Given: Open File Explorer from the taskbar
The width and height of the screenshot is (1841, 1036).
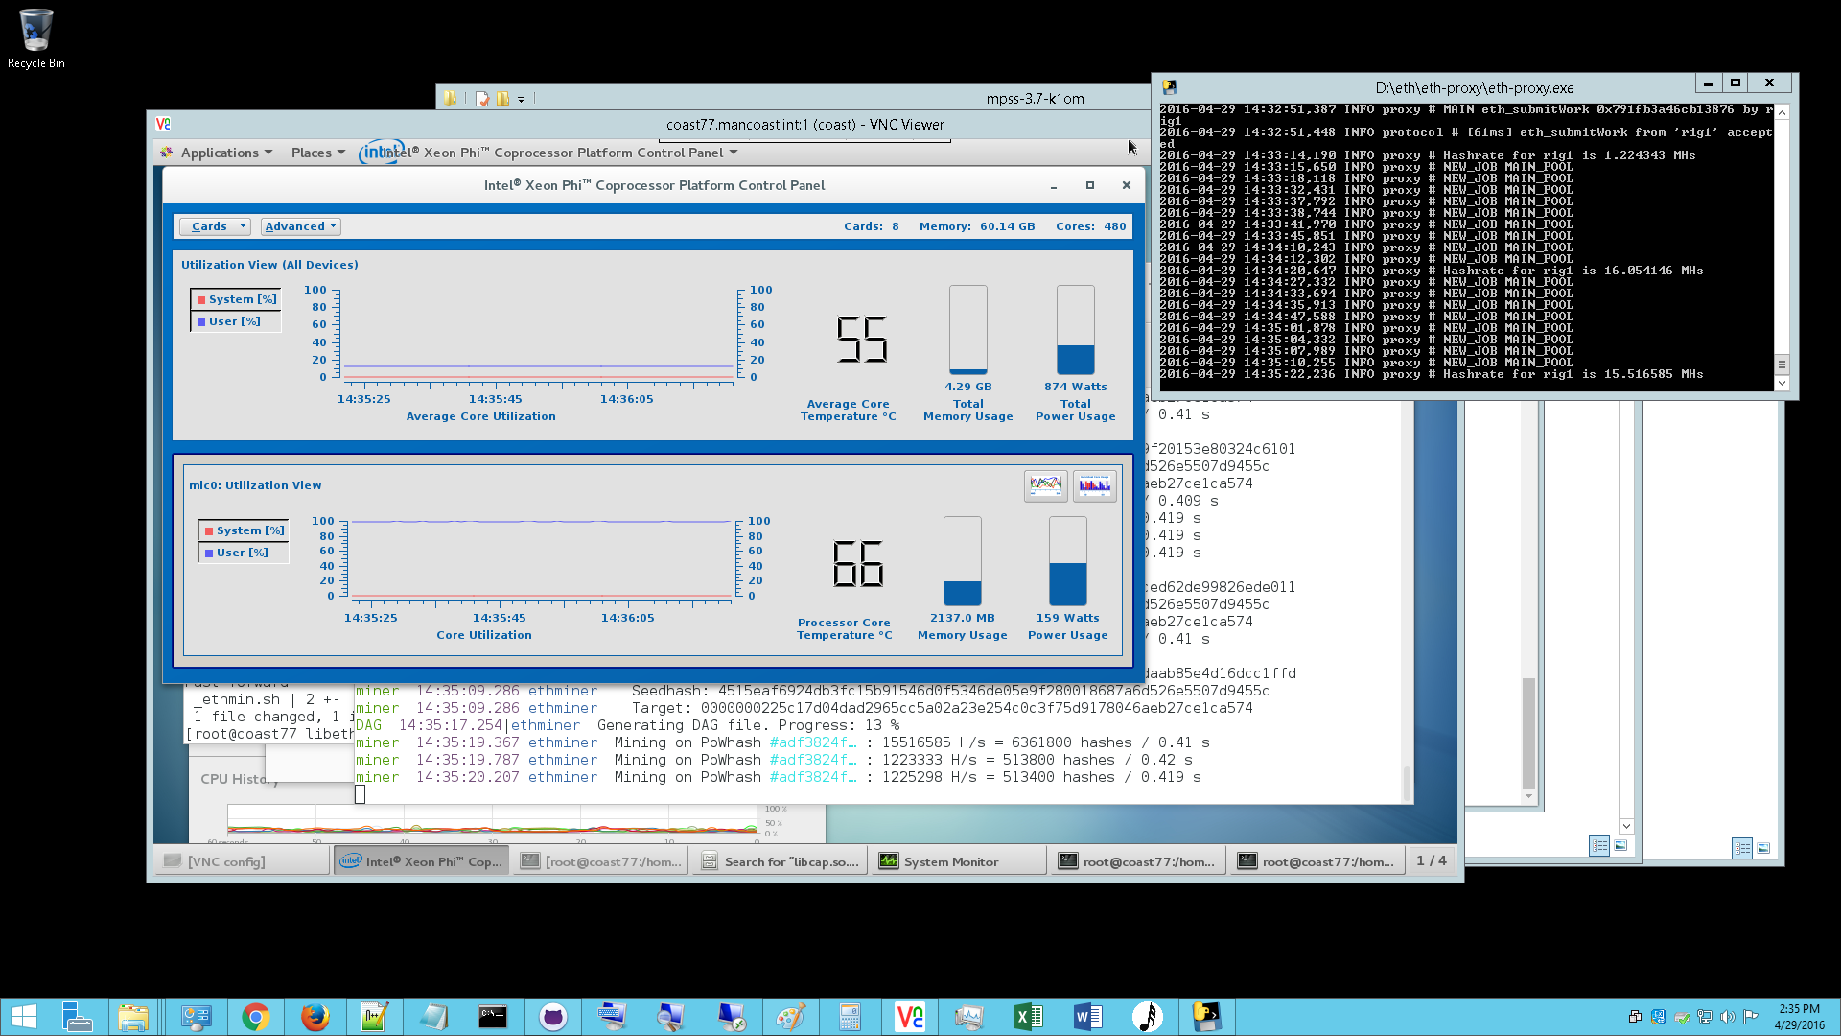Looking at the screenshot, I should tap(133, 1017).
